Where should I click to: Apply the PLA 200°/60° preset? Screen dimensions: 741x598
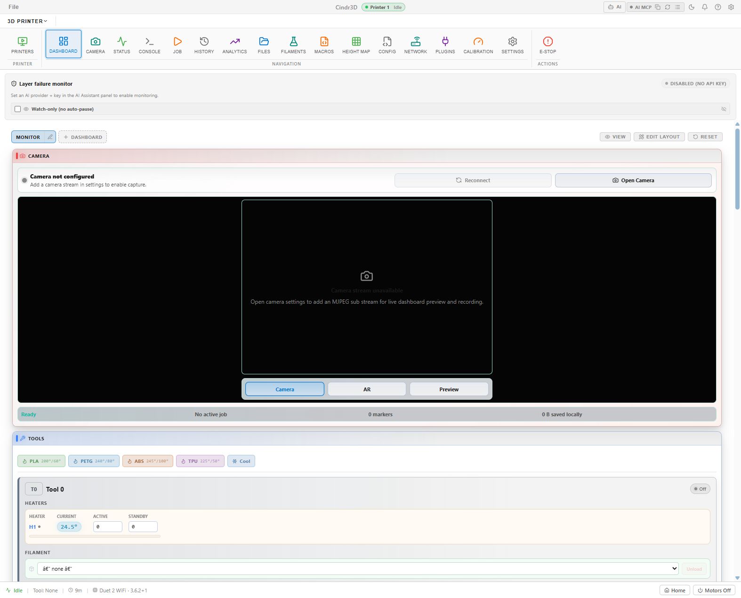point(41,461)
